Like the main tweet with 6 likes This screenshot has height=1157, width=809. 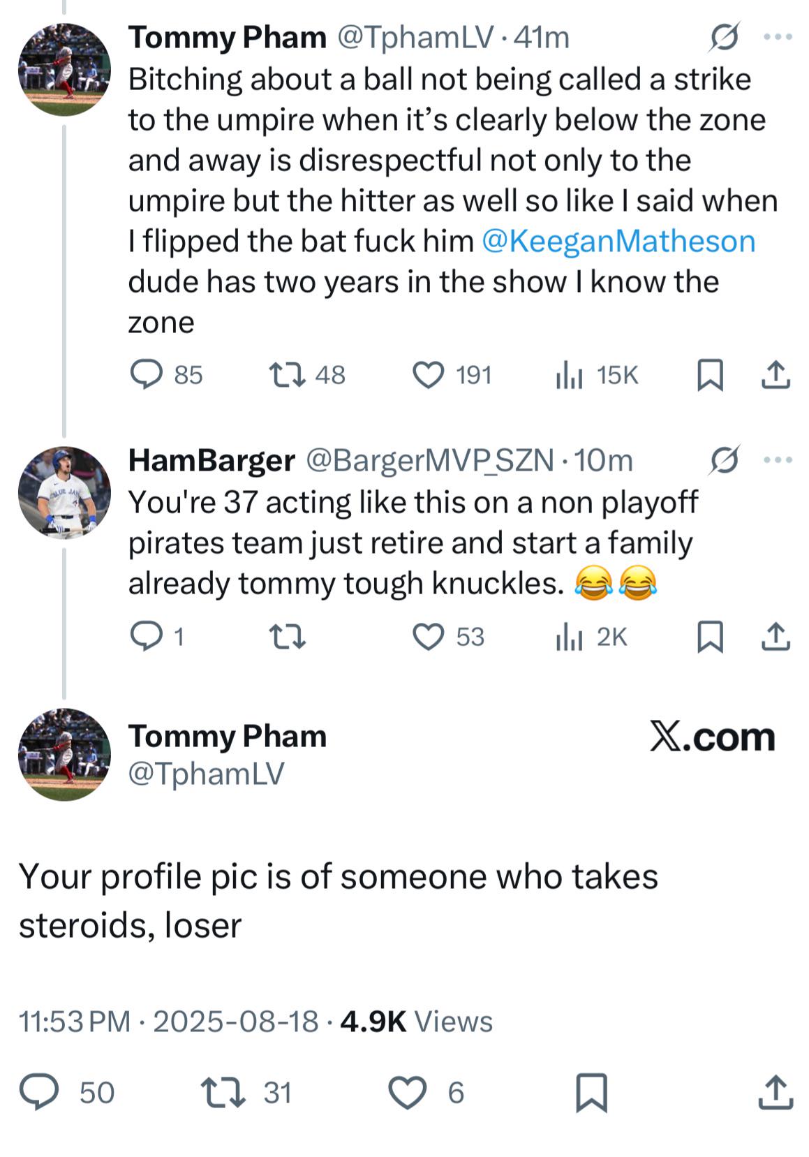click(x=407, y=1093)
